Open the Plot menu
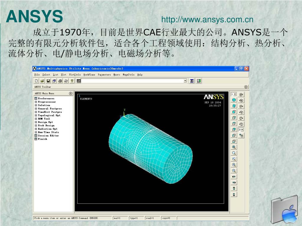 point(64,74)
